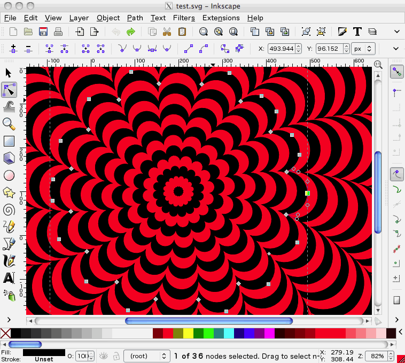Toggle the enable snapping button

[x=397, y=72]
